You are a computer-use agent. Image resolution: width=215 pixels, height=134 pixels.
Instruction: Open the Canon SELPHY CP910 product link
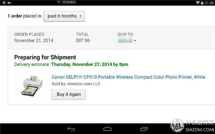(129, 77)
